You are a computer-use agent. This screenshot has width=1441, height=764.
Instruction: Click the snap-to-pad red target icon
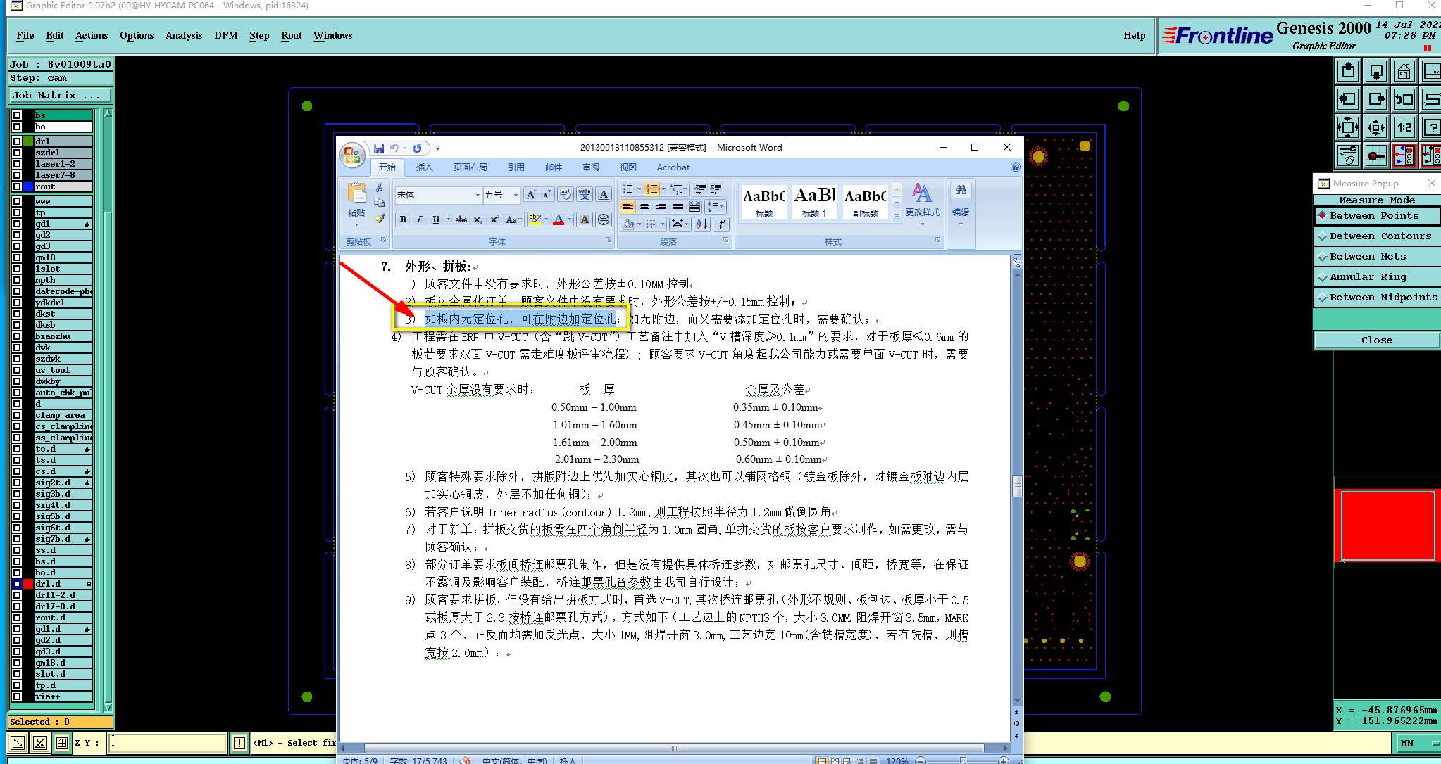[x=1376, y=155]
